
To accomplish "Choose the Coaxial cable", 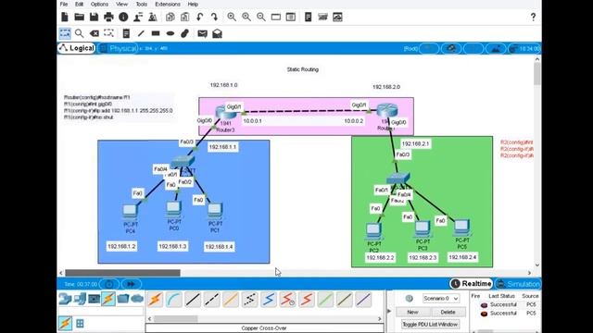I will point(269,300).
